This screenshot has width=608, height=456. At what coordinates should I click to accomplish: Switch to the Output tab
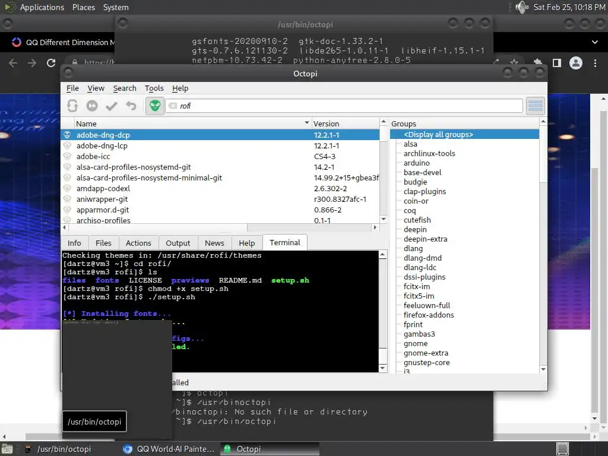(178, 243)
